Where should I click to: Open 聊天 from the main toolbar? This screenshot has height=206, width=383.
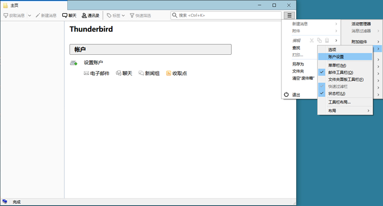pos(69,15)
